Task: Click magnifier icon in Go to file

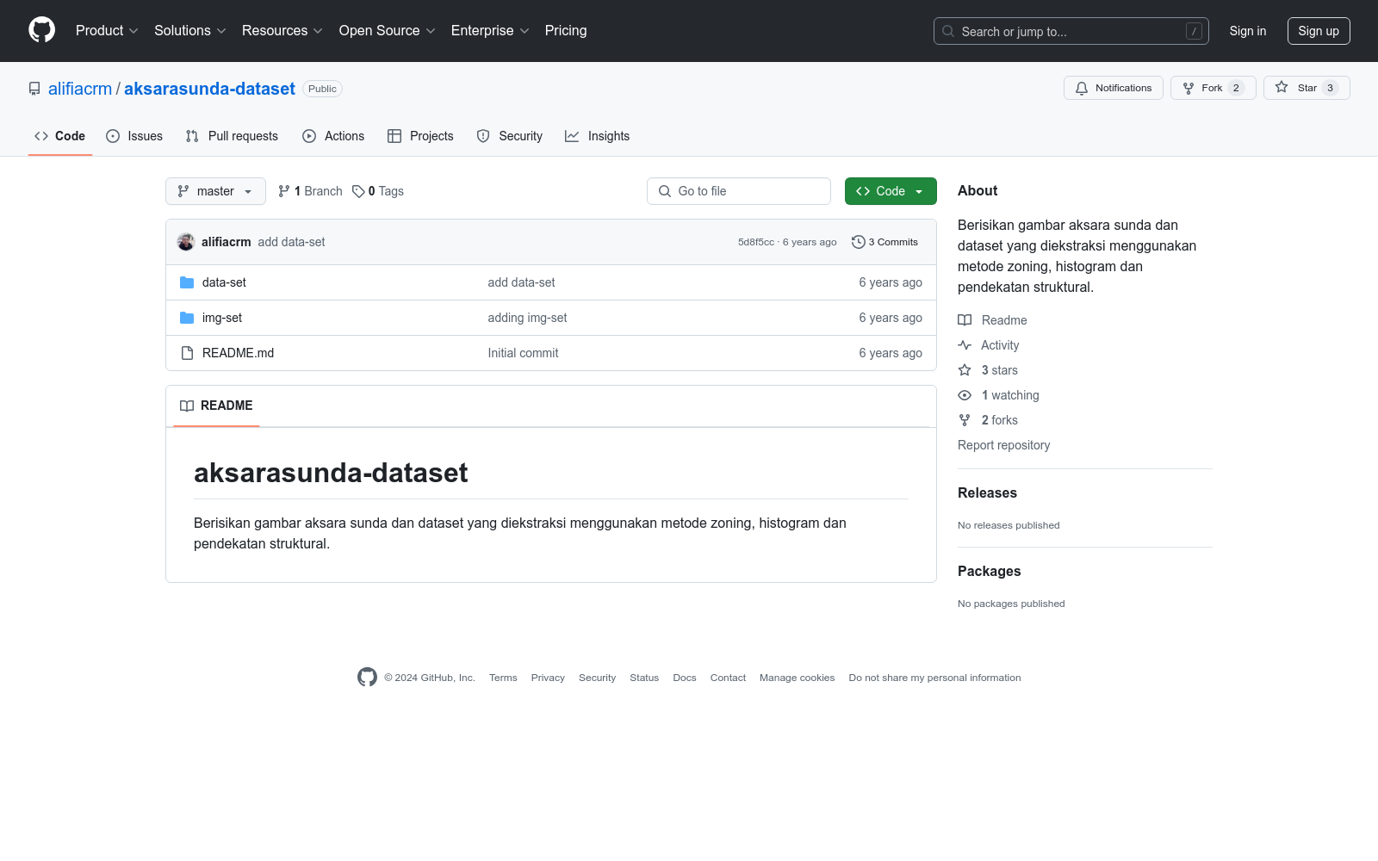Action: (665, 191)
